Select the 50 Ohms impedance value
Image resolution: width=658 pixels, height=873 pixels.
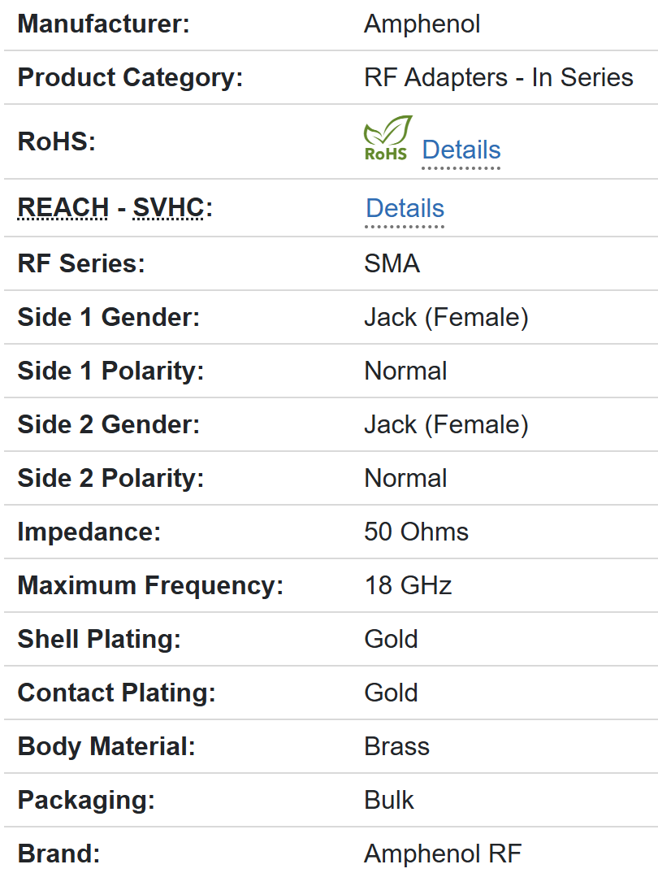[x=416, y=532]
